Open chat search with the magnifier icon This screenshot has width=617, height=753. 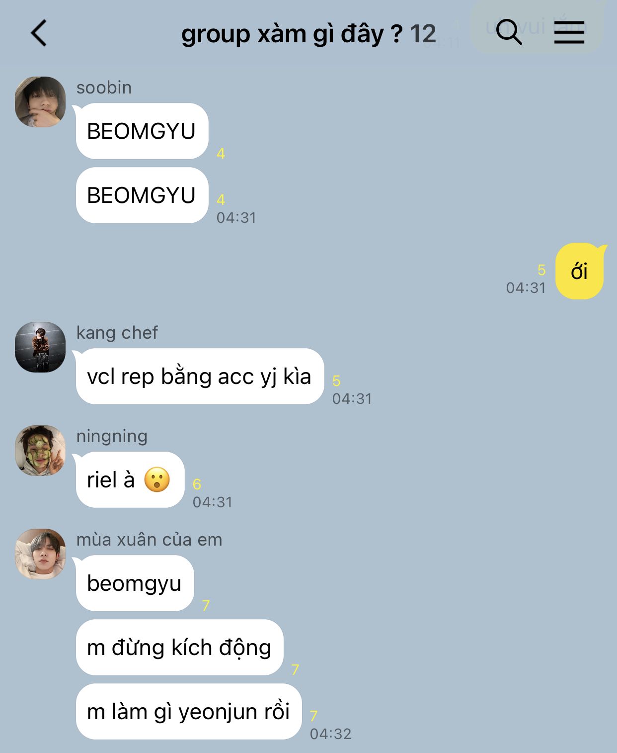[x=509, y=32]
